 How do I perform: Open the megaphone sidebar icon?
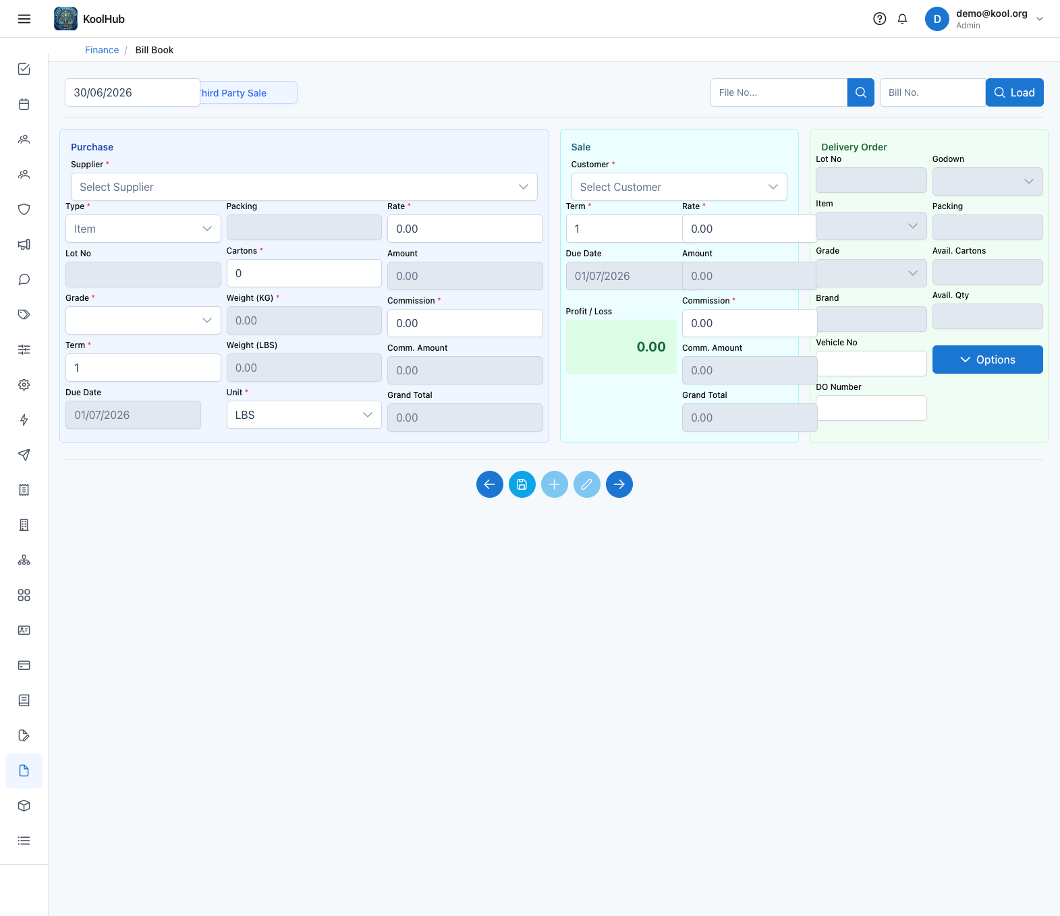coord(24,244)
